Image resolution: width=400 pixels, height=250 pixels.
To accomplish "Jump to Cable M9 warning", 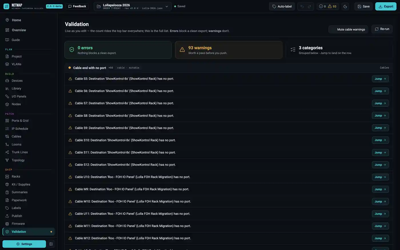I will click(380, 189).
